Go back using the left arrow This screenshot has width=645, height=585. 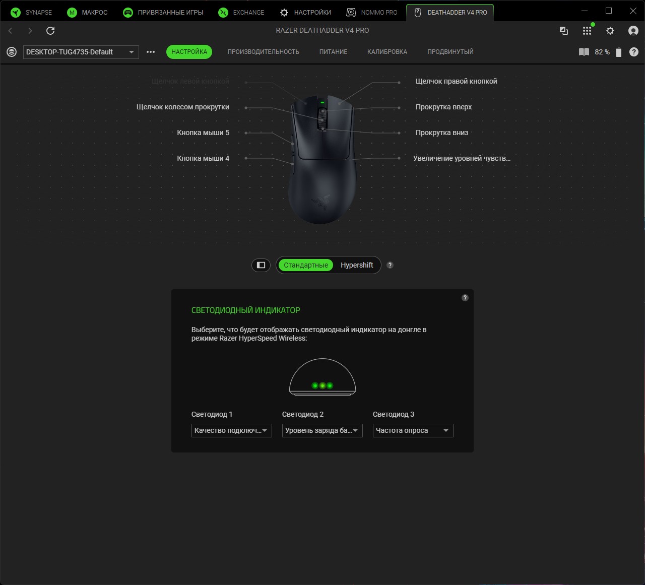[10, 31]
